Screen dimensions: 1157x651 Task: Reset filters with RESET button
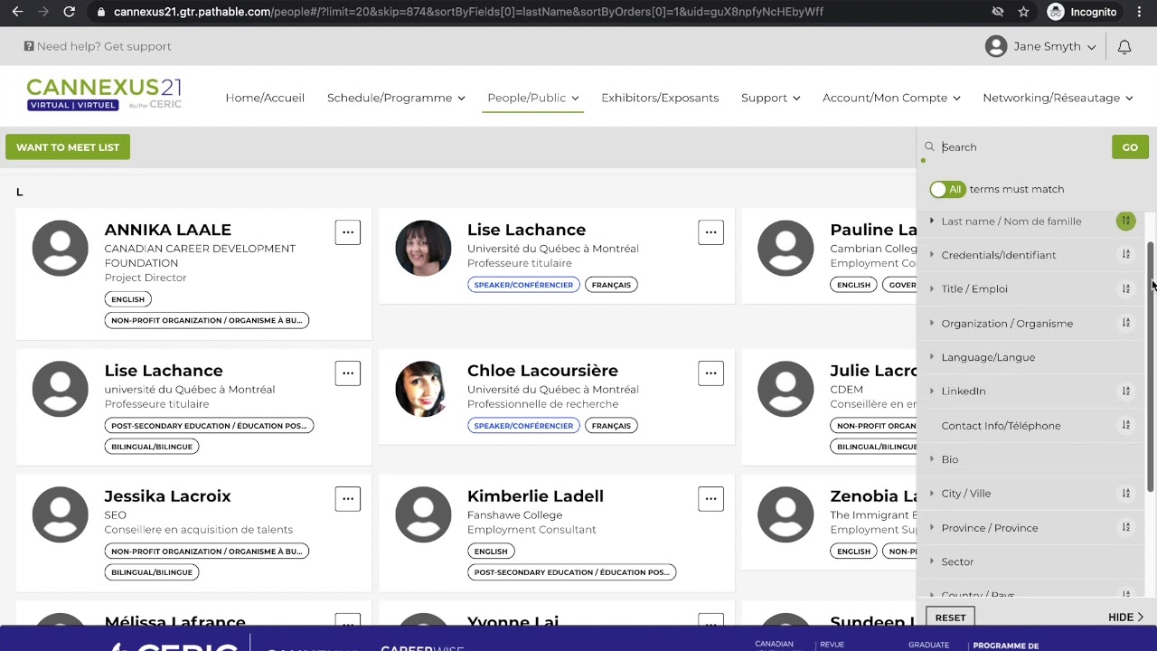[x=950, y=617]
